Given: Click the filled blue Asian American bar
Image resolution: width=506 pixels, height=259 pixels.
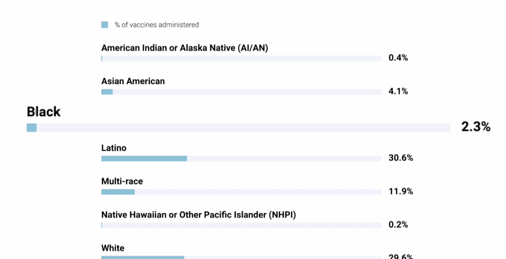Looking at the screenshot, I should [107, 92].
